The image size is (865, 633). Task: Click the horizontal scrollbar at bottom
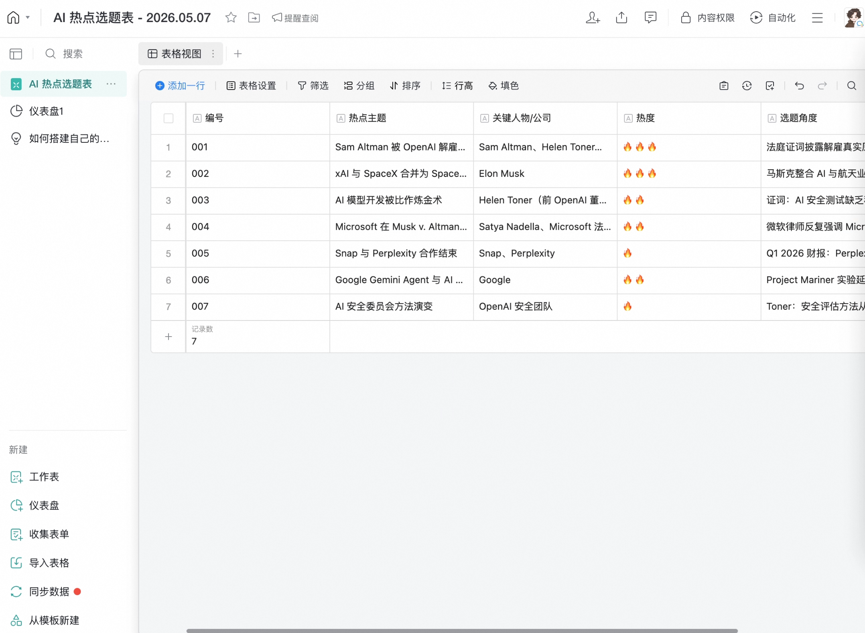pos(462,631)
